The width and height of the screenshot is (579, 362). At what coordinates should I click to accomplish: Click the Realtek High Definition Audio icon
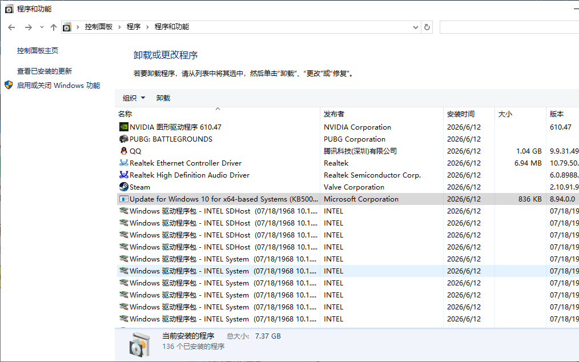pyautogui.click(x=124, y=175)
